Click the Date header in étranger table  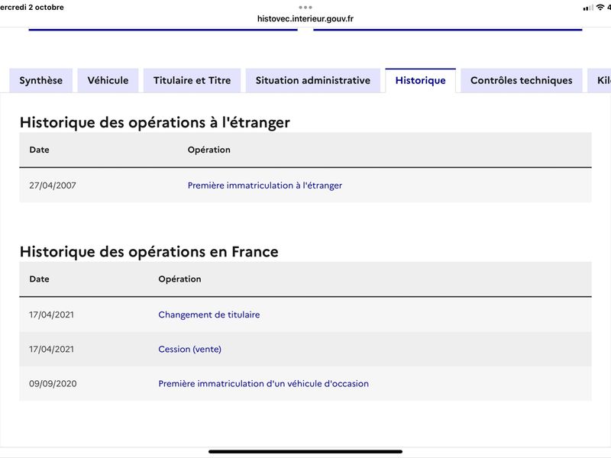click(40, 150)
